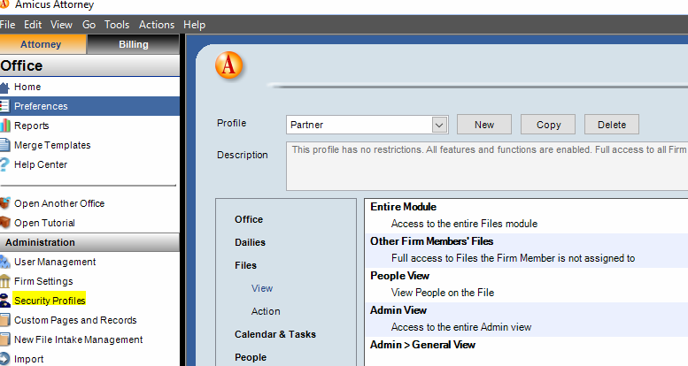
Task: Click the People View heading
Action: tap(399, 276)
